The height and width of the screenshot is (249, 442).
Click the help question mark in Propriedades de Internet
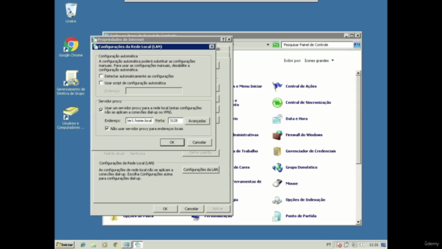223,39
